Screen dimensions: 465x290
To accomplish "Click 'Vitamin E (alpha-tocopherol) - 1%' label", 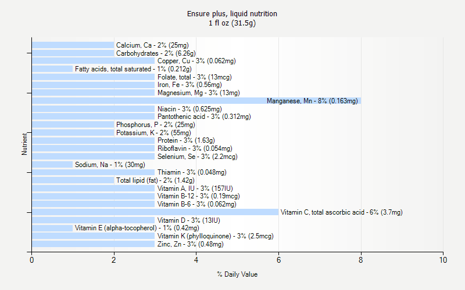I will (137, 228).
